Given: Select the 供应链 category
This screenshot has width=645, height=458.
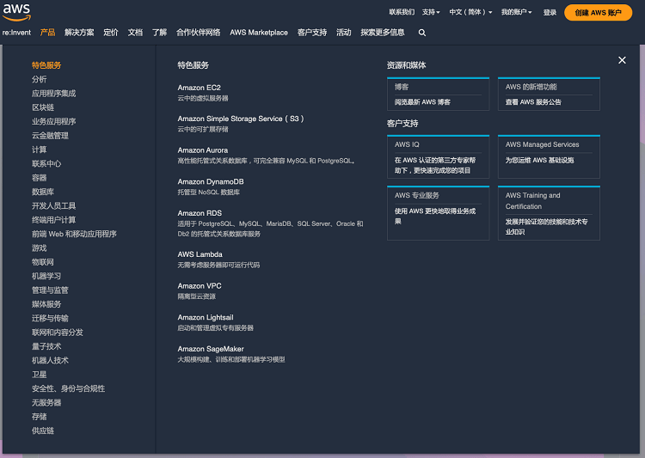Looking at the screenshot, I should (x=43, y=431).
